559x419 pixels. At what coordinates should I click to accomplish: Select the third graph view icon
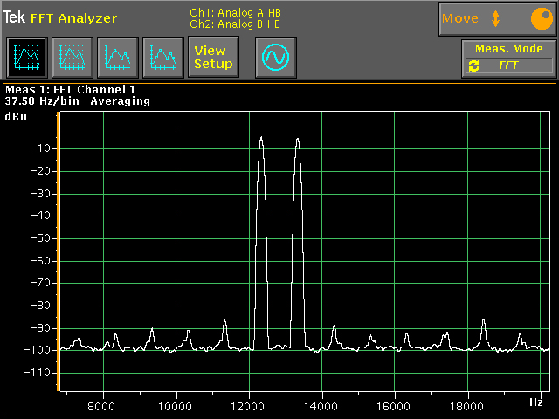pyautogui.click(x=118, y=58)
